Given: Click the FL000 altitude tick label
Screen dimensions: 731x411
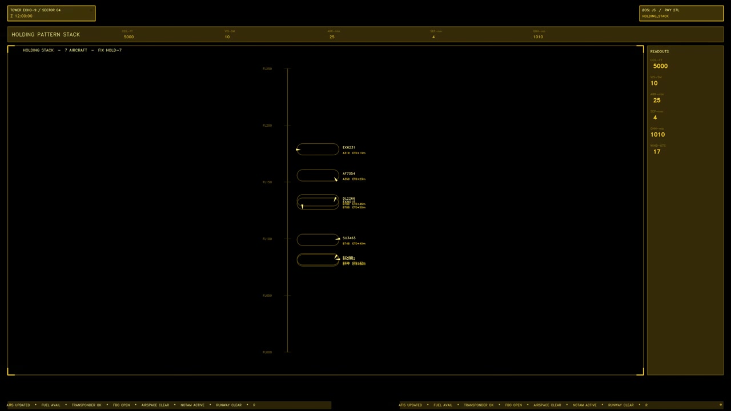Looking at the screenshot, I should tap(267, 352).
